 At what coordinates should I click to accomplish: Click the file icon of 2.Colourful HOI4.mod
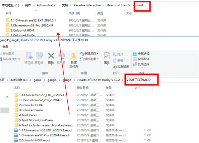(x=16, y=140)
